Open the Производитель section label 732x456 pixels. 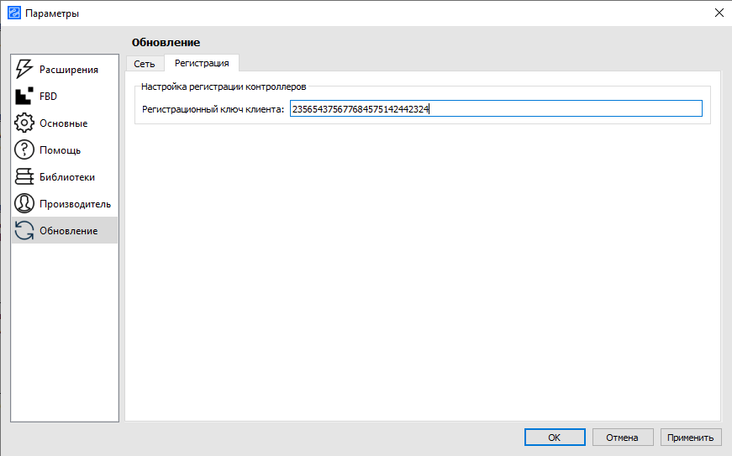tap(75, 204)
